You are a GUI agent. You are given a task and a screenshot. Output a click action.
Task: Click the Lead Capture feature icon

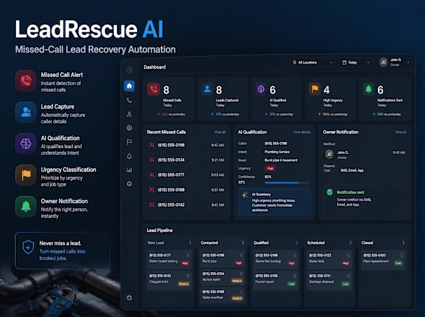pos(25,112)
